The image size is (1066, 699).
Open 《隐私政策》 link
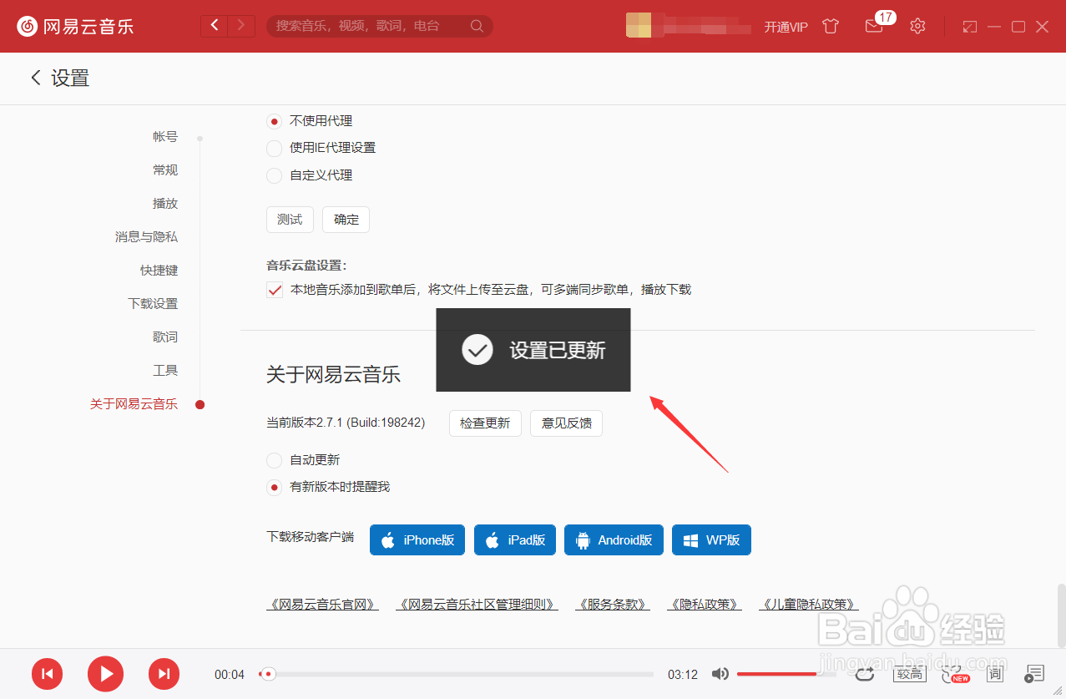point(705,605)
